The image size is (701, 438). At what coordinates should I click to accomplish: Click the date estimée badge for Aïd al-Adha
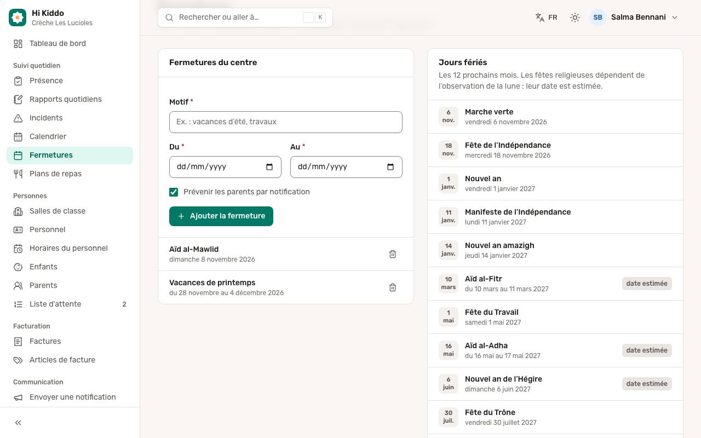647,350
